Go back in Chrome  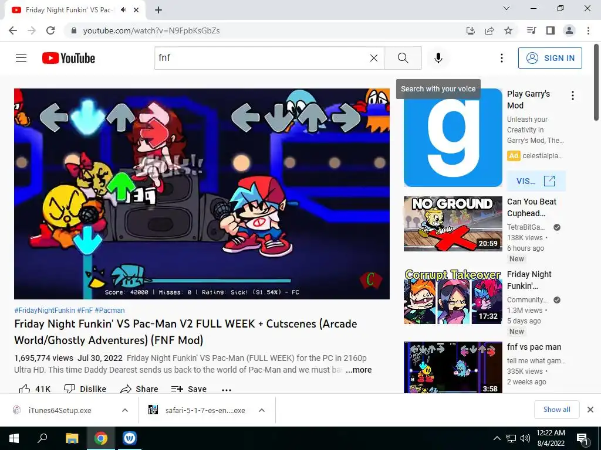tap(13, 30)
